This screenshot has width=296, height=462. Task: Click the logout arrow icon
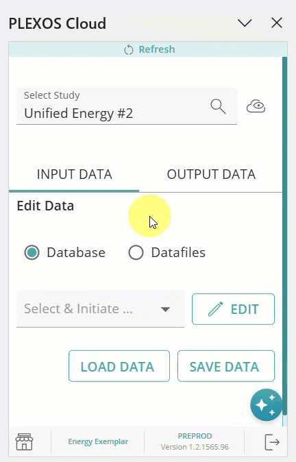[272, 442]
